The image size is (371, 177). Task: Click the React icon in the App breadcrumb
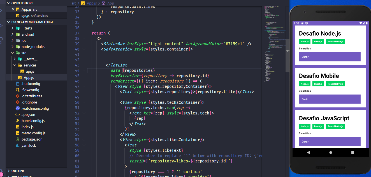[104, 3]
